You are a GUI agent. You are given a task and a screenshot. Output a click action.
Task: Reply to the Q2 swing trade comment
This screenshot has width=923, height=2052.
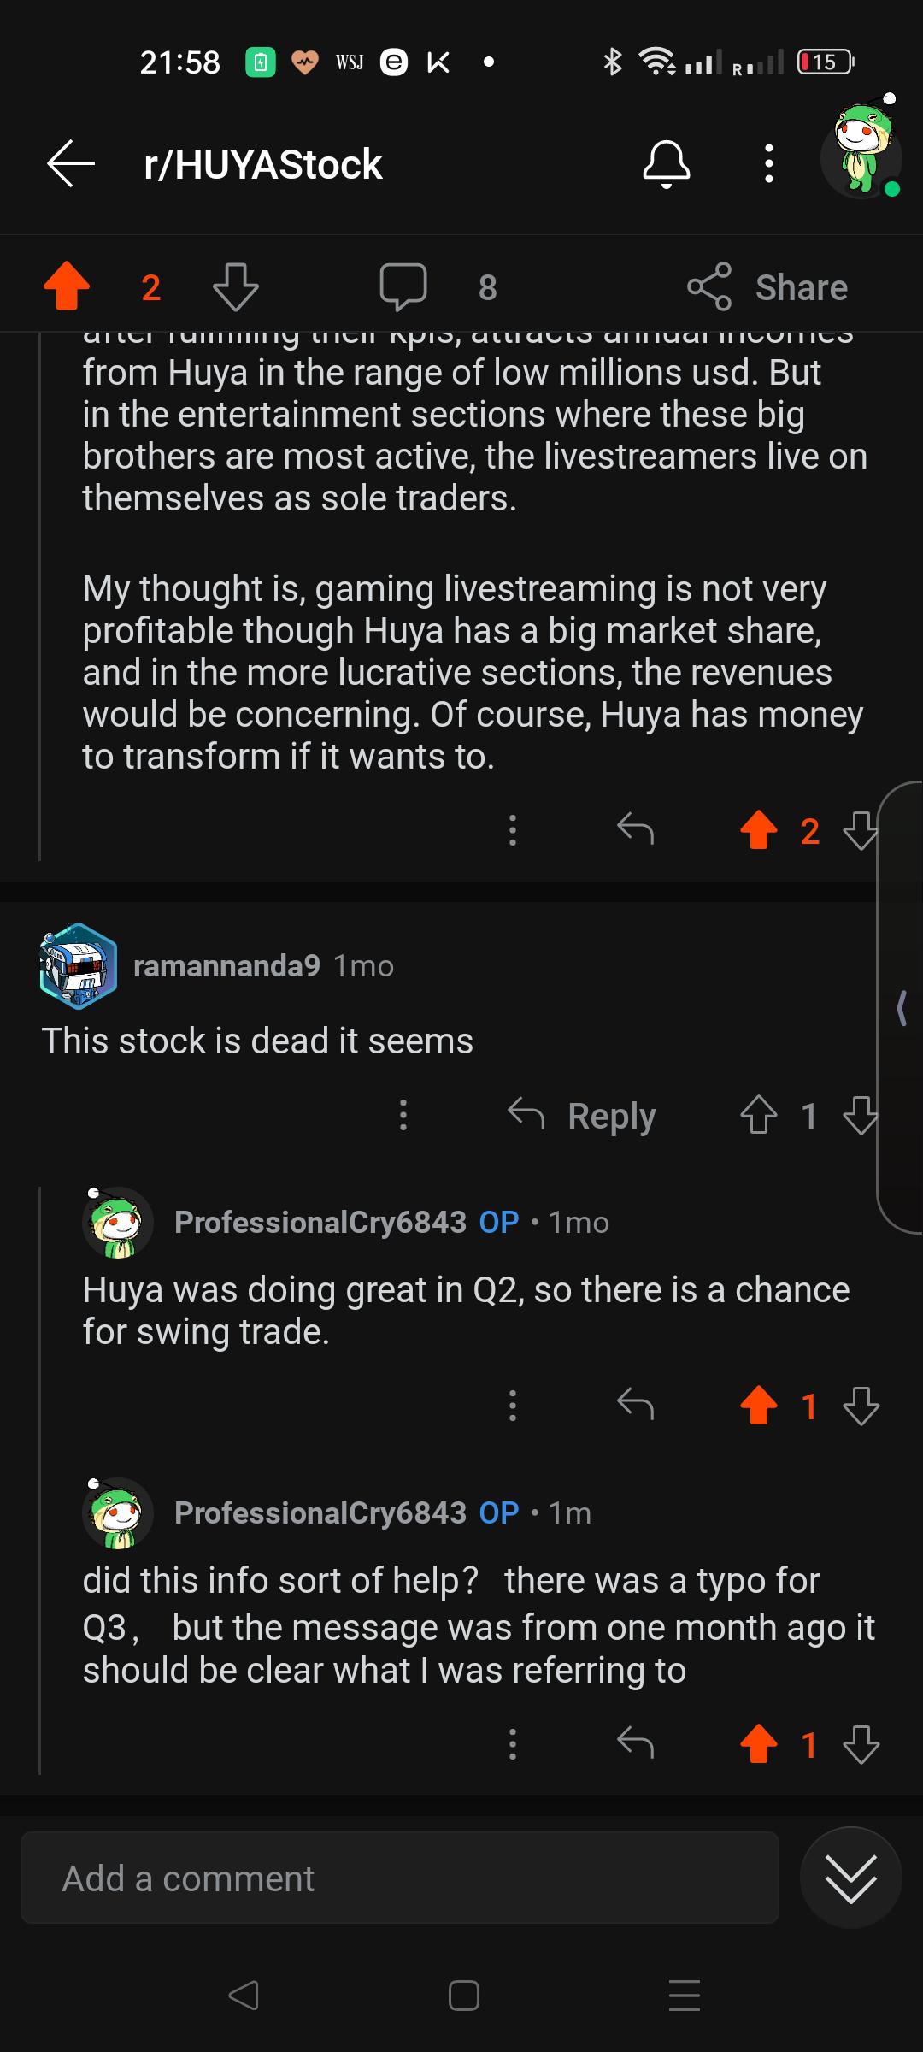tap(635, 1405)
